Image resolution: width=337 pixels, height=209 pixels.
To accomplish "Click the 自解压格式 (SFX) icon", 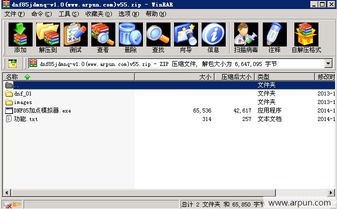I will (x=306, y=34).
